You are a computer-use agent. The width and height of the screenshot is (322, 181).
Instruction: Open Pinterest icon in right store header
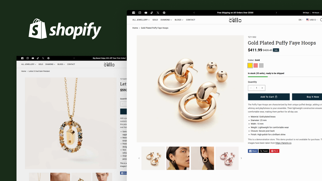[x=164, y=13]
